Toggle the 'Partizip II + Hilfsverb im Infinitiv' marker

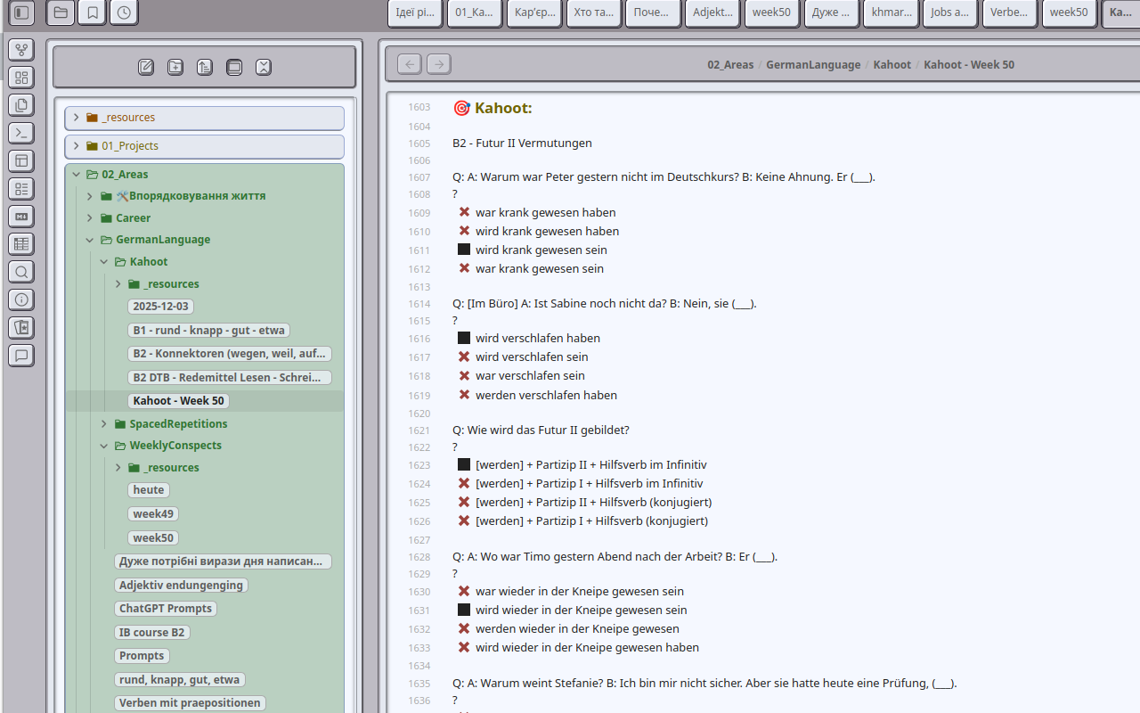pyautogui.click(x=464, y=464)
